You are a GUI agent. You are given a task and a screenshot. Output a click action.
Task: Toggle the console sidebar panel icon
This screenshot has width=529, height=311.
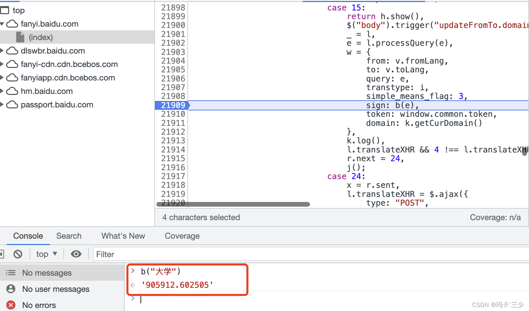2,254
